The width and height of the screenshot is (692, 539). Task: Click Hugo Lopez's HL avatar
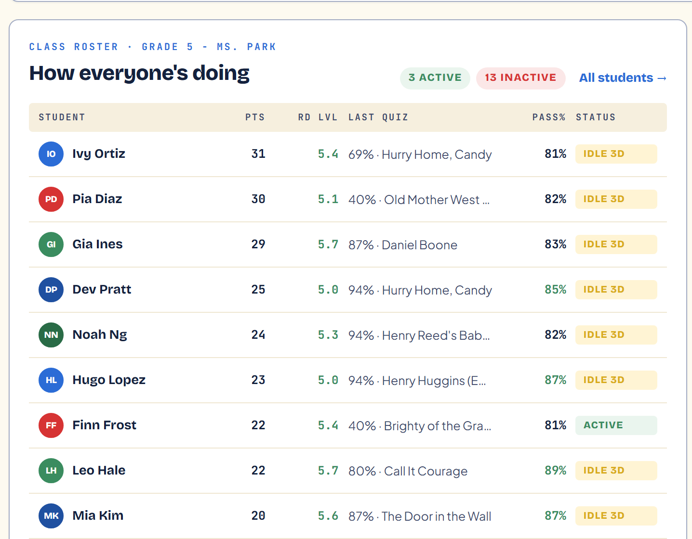(x=51, y=380)
